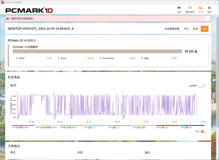Toggle the monitoring details (监控细节) switch
219x160 pixels.
(202, 86)
